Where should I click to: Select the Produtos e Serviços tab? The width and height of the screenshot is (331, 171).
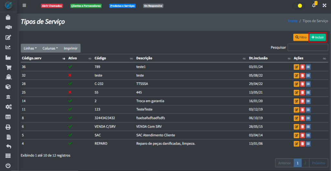[122, 6]
